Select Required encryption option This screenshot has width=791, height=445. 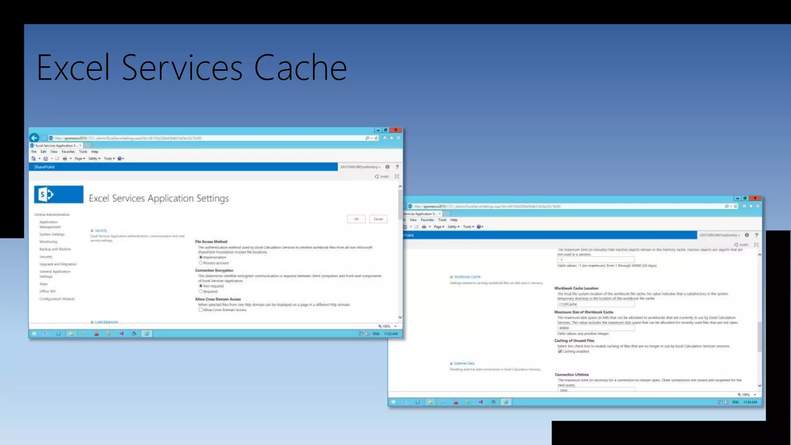[201, 292]
